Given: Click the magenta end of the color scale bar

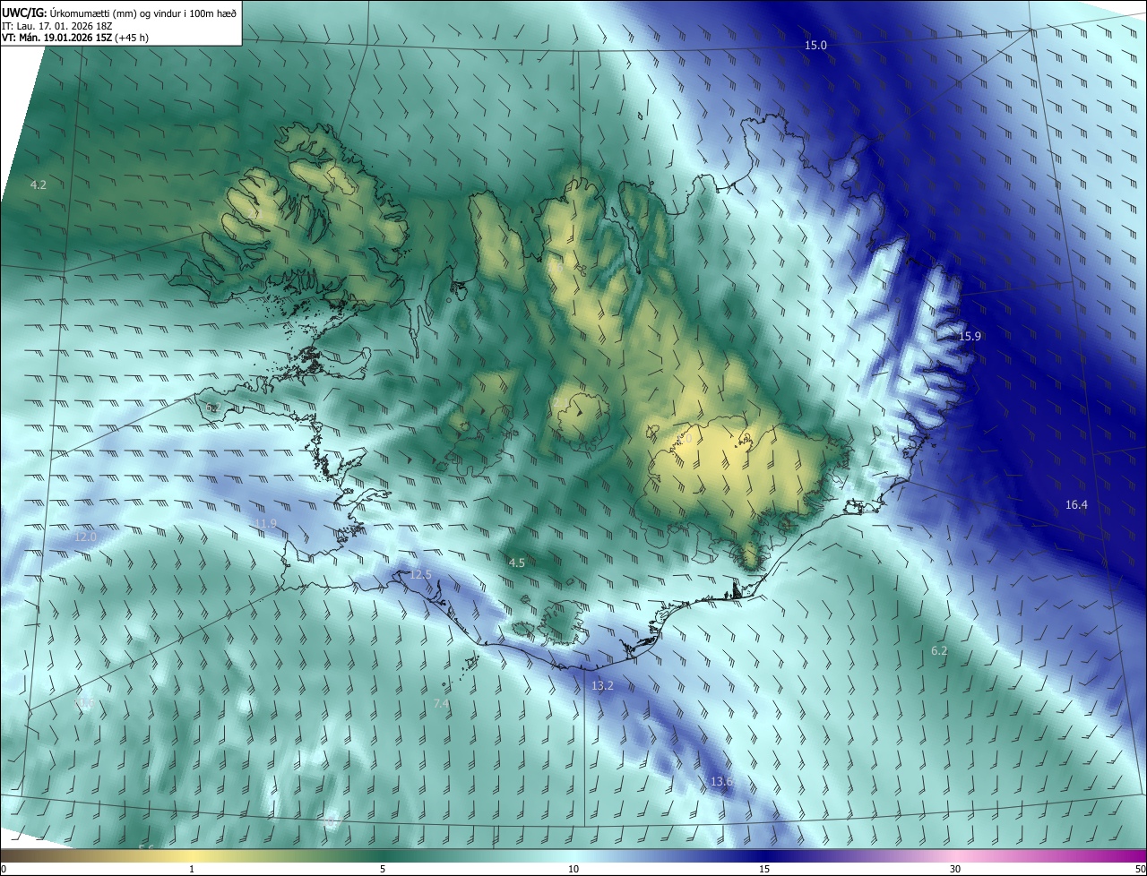Looking at the screenshot, I should (1129, 855).
